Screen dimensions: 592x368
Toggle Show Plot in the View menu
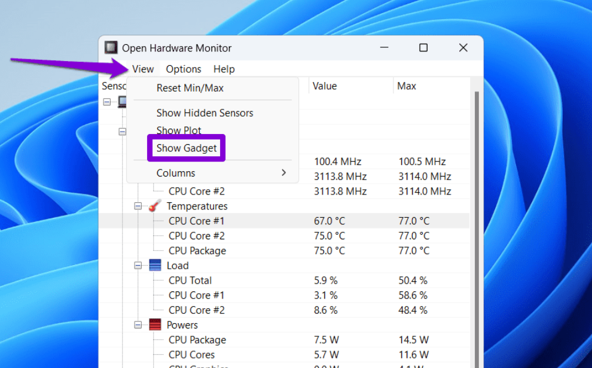pyautogui.click(x=179, y=130)
